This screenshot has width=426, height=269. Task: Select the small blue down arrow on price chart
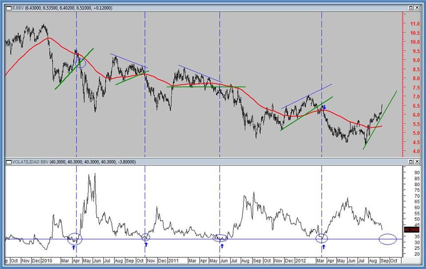324,108
